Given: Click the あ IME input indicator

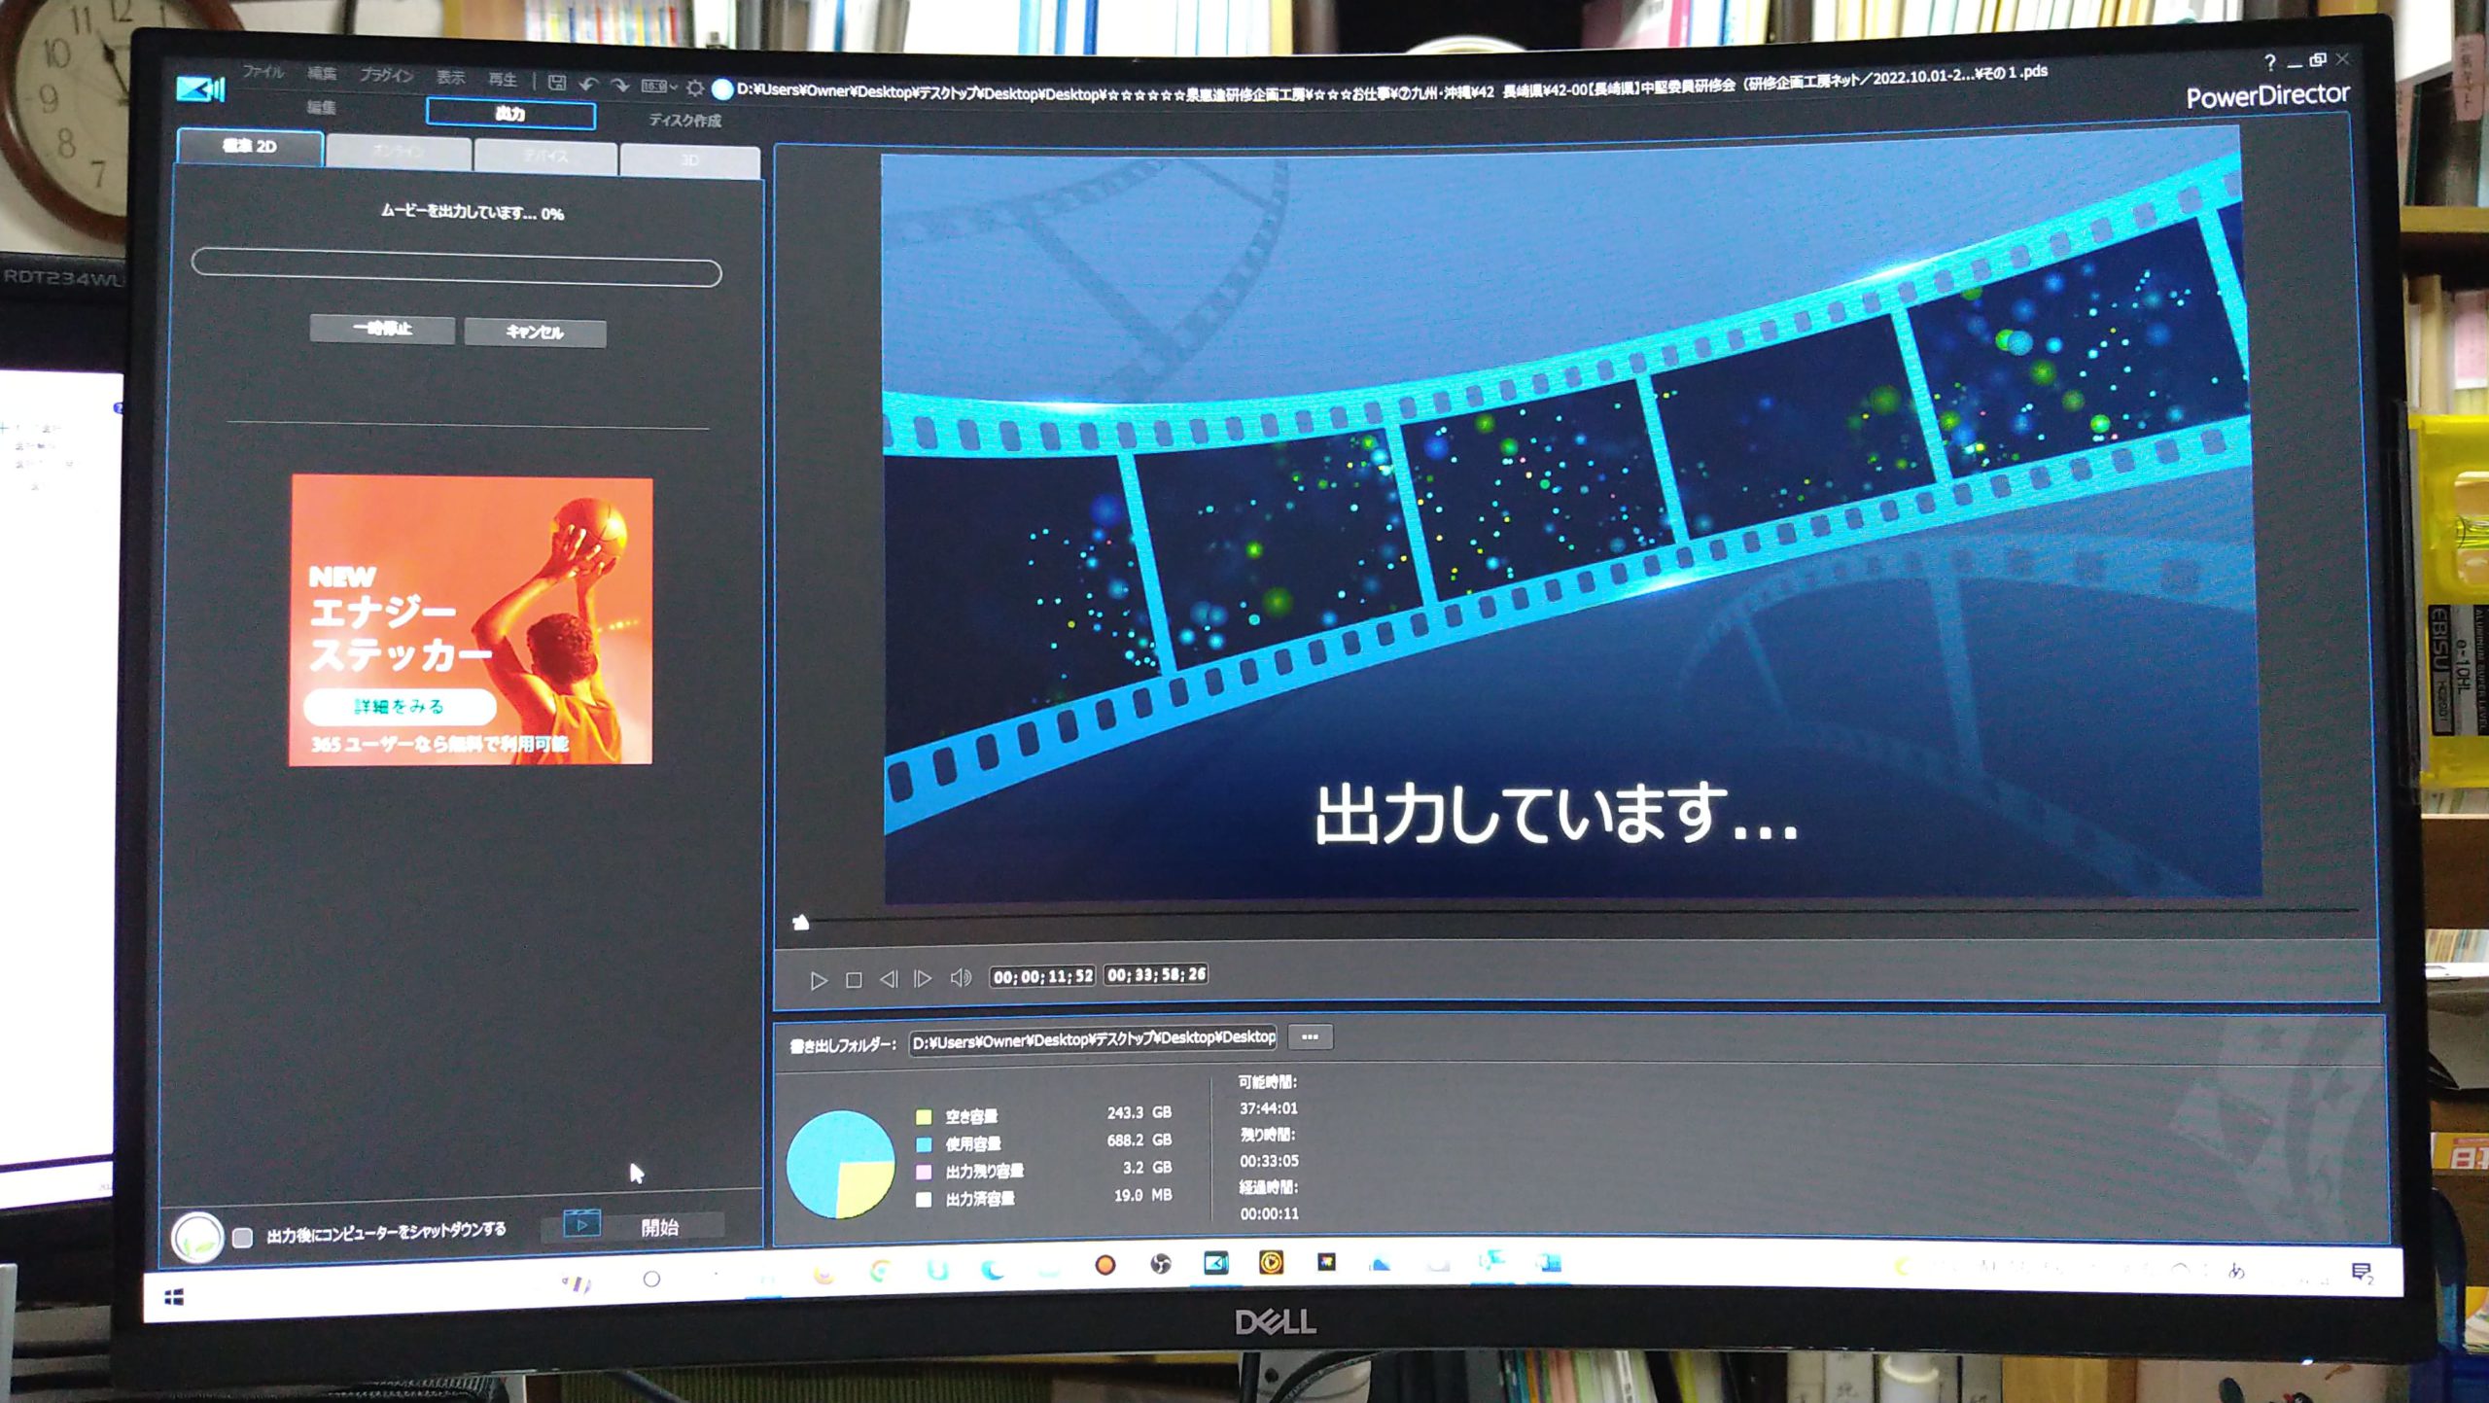Looking at the screenshot, I should tap(2236, 1272).
